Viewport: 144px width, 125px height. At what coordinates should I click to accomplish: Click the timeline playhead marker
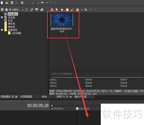pos(77,109)
